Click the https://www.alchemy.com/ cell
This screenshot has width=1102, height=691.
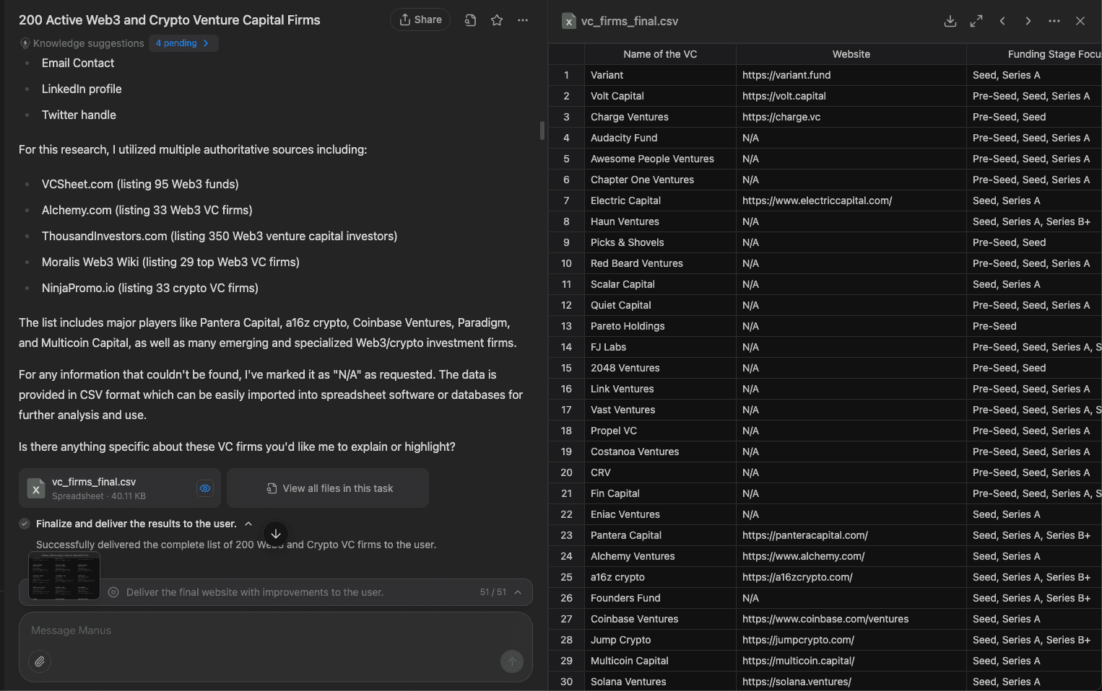pos(851,556)
